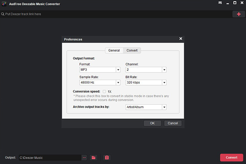Open the top-right menu icon

(x=220, y=3)
